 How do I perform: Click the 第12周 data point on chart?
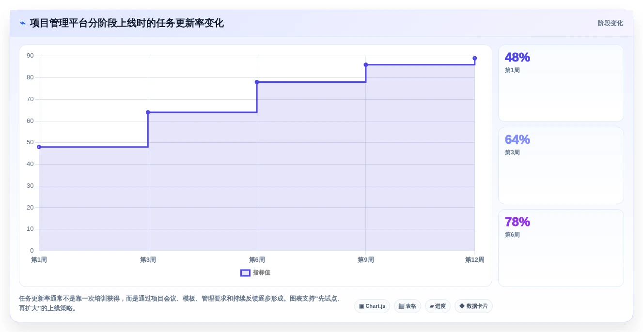(475, 58)
